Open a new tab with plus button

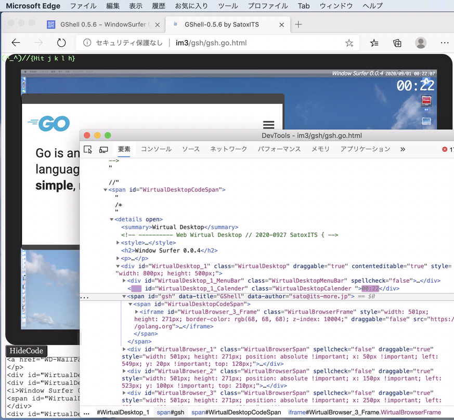pos(299,24)
